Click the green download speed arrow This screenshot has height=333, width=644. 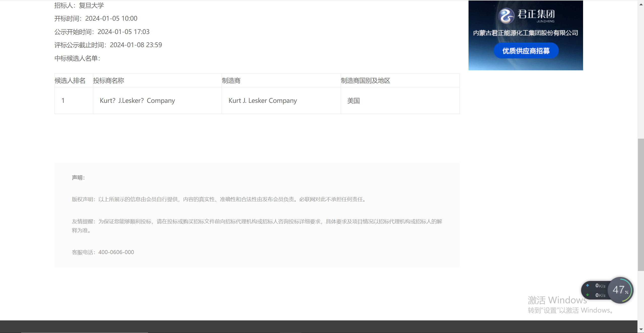point(587,295)
